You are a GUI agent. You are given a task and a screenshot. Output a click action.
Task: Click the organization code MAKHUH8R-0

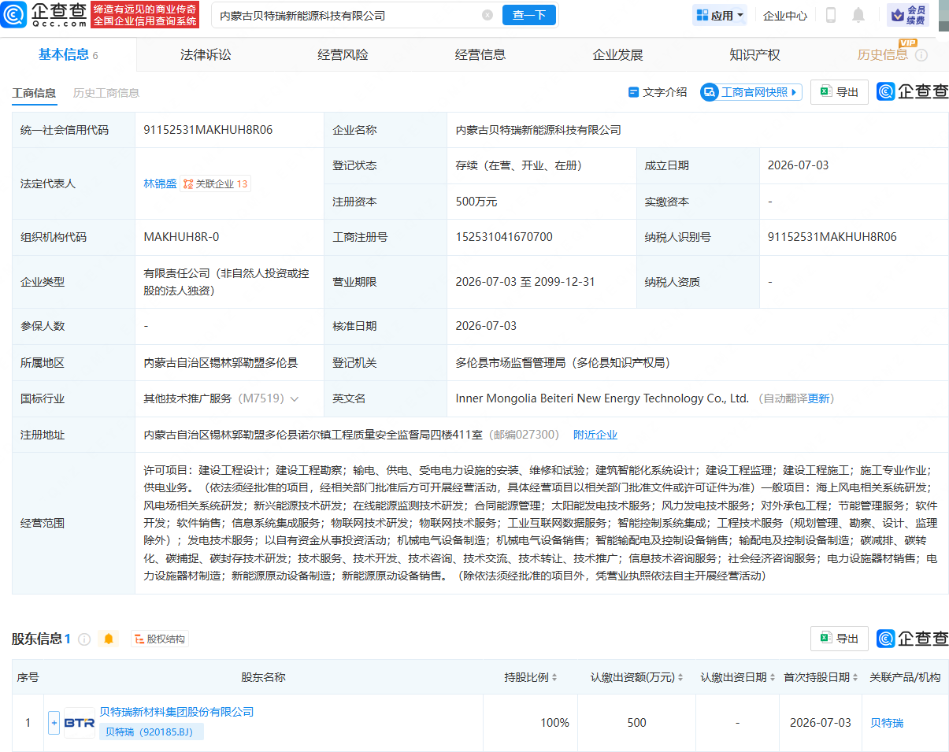[181, 237]
